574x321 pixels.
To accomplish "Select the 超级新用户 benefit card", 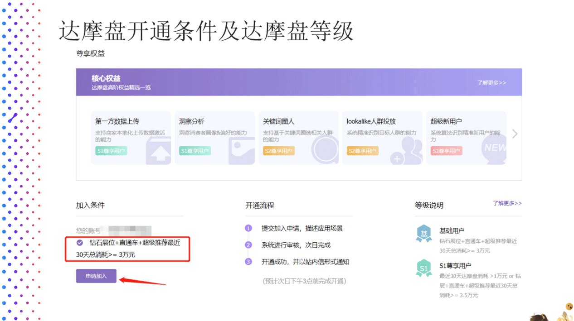I will (x=466, y=138).
